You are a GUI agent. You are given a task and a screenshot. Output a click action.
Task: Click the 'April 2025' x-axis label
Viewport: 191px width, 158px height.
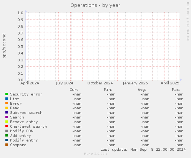pyautogui.click(x=170, y=83)
